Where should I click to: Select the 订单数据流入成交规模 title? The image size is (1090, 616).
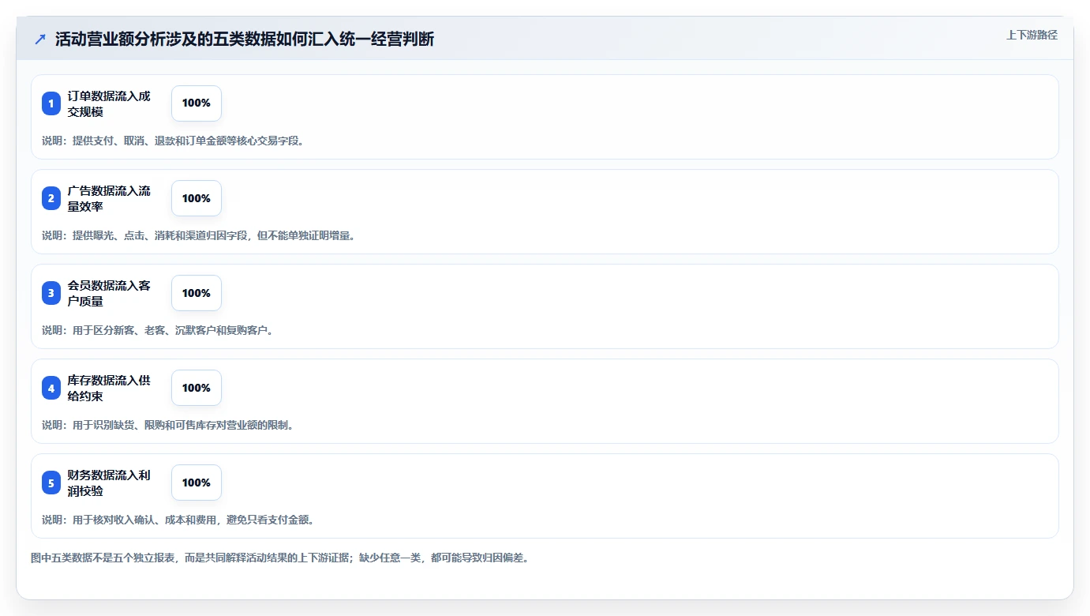coord(109,103)
